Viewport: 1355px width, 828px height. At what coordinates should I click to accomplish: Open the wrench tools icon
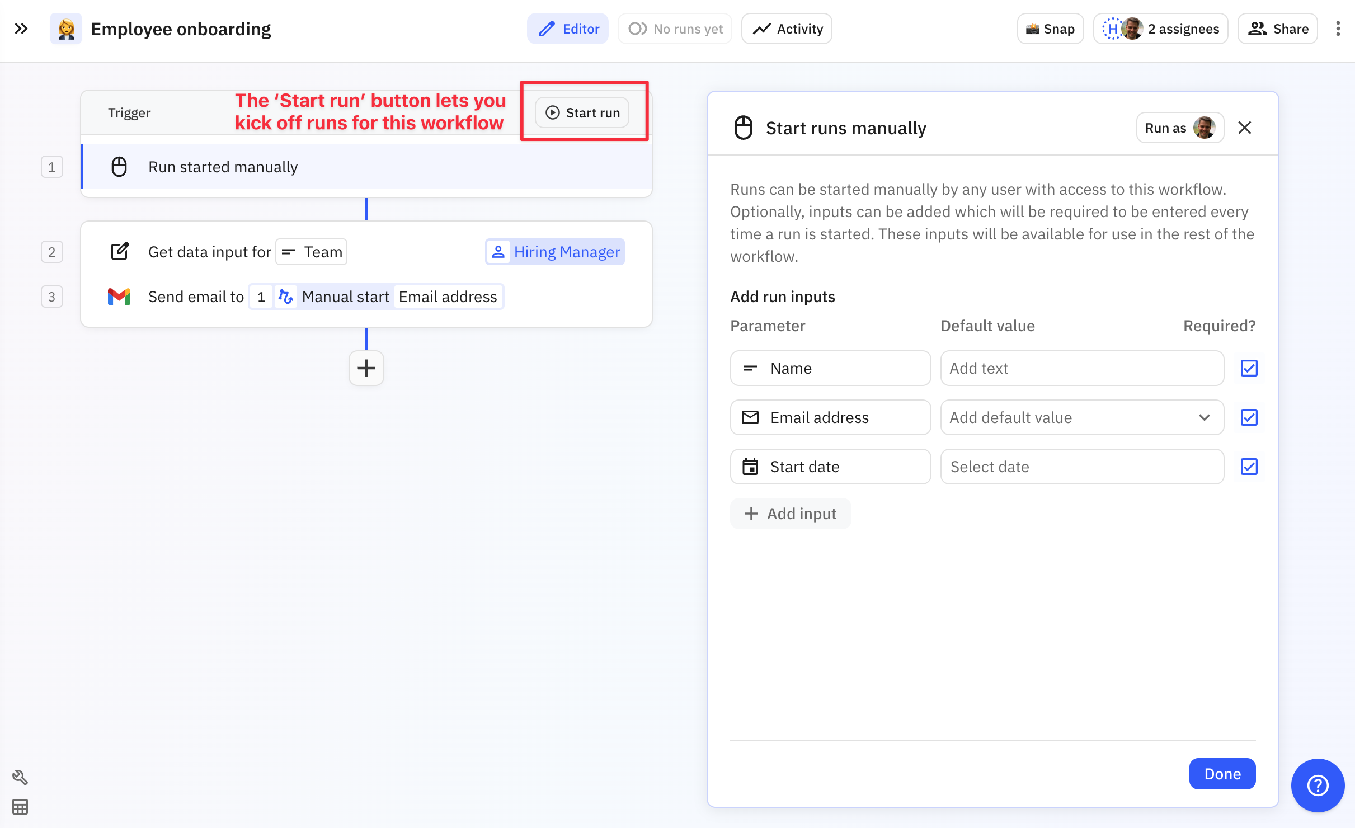[20, 777]
